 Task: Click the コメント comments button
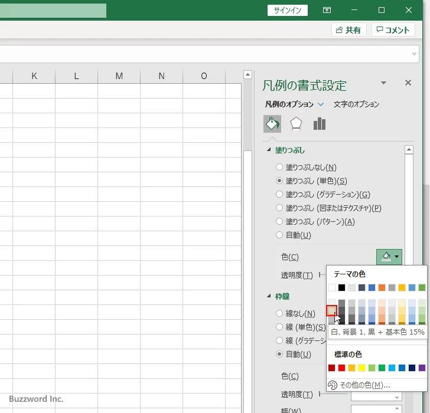tap(393, 30)
